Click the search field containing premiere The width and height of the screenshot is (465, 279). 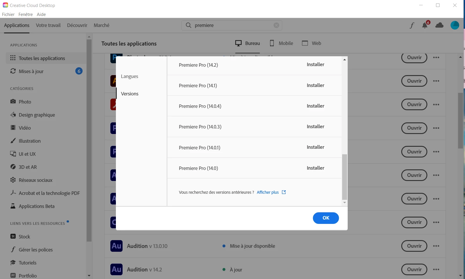[232, 25]
